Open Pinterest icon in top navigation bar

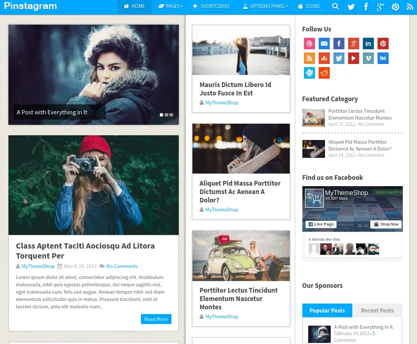(395, 7)
